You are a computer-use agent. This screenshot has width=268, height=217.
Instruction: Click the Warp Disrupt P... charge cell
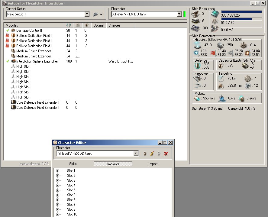121,61
